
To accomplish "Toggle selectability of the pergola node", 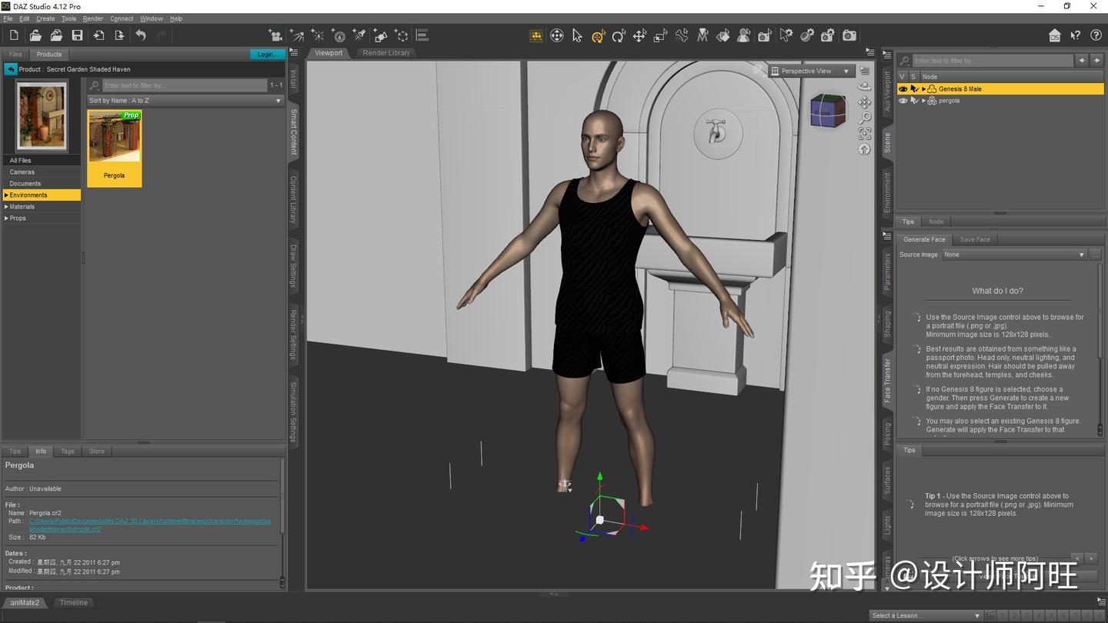I will pos(916,101).
